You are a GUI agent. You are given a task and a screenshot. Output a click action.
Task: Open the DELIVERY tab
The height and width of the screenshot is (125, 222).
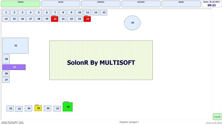[x=141, y=4]
